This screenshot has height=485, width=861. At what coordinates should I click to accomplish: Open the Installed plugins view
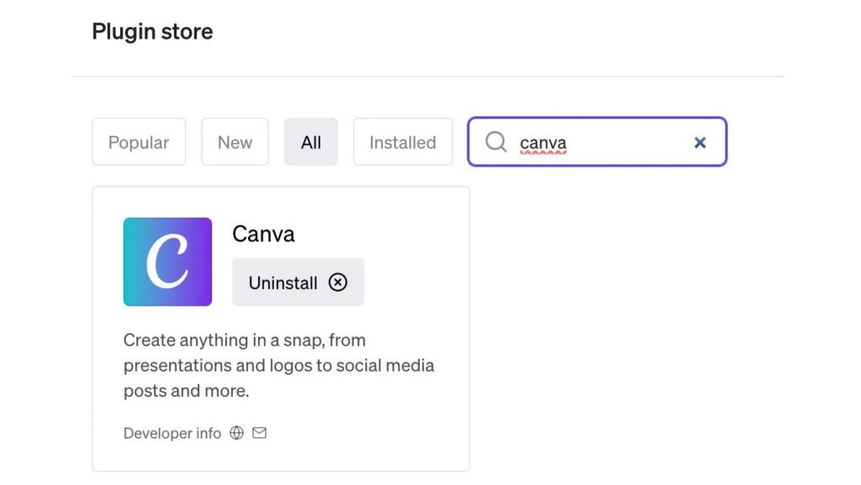click(403, 142)
